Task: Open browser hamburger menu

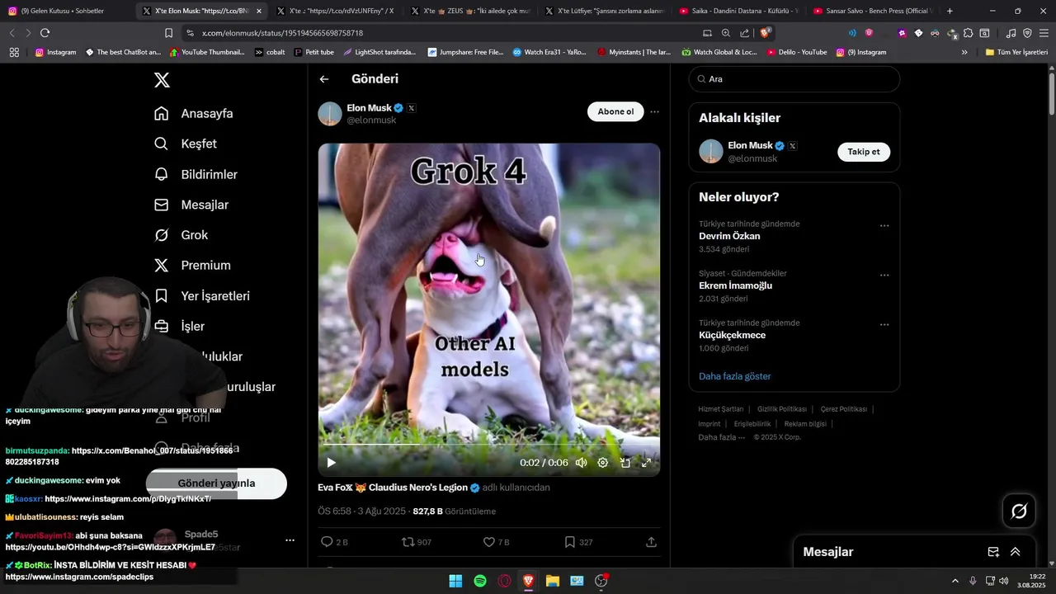Action: click(1044, 33)
